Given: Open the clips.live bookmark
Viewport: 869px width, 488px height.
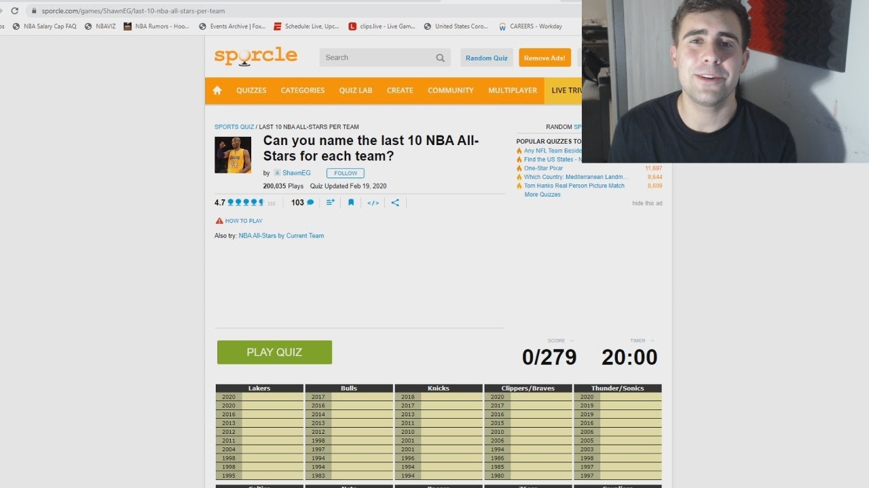Looking at the screenshot, I should tap(382, 26).
